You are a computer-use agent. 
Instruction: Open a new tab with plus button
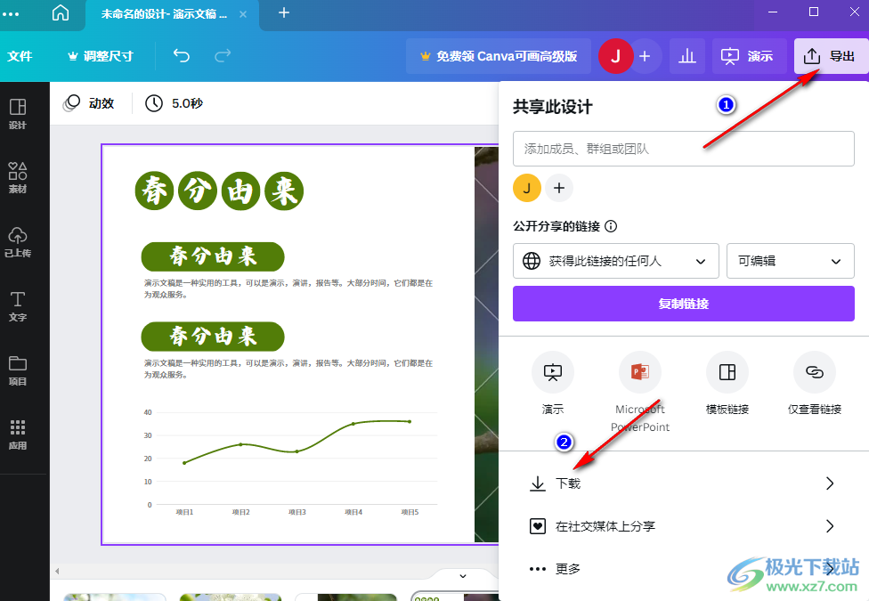pos(284,12)
